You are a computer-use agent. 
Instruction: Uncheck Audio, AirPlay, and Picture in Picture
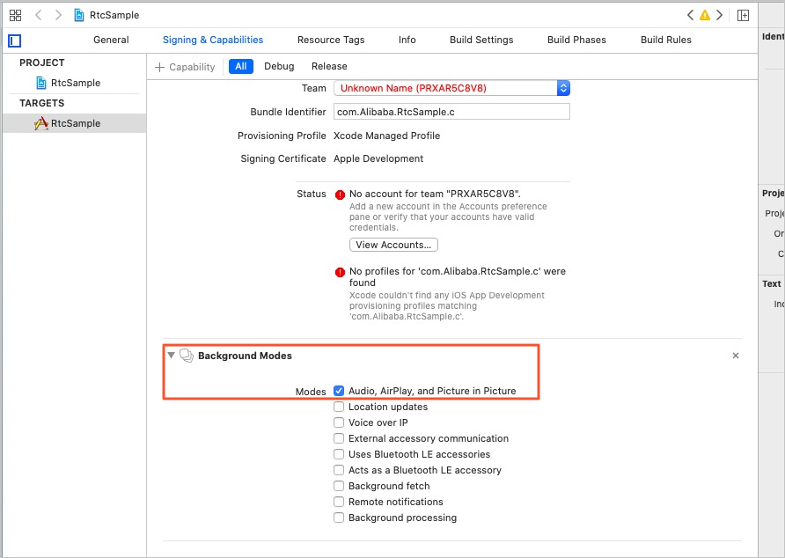[x=339, y=391]
